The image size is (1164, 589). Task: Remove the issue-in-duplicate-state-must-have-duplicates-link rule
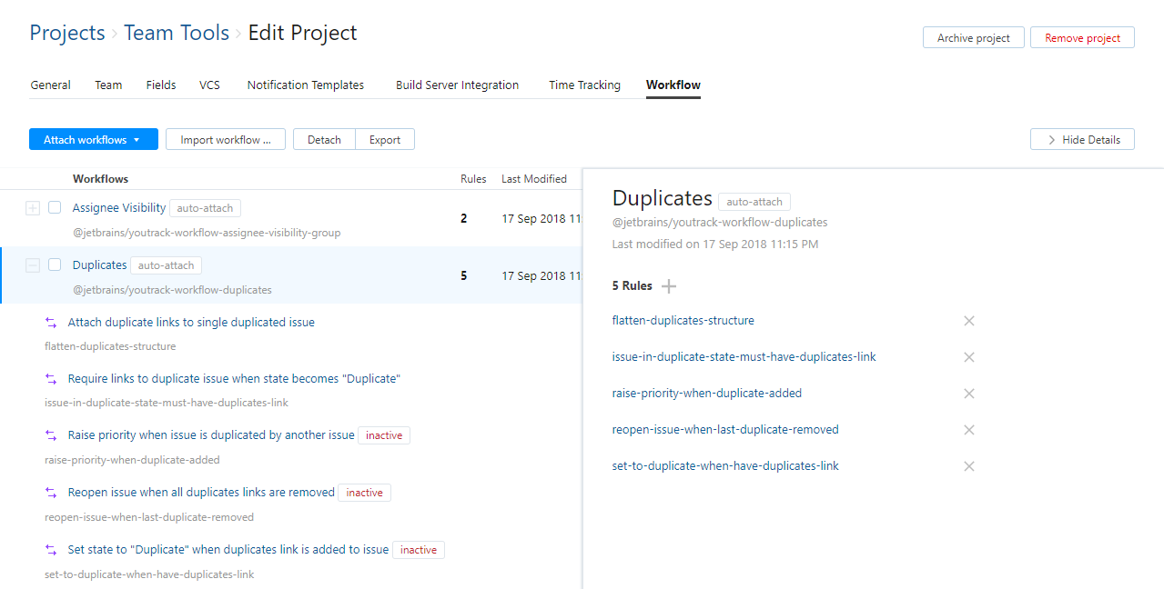click(x=969, y=357)
